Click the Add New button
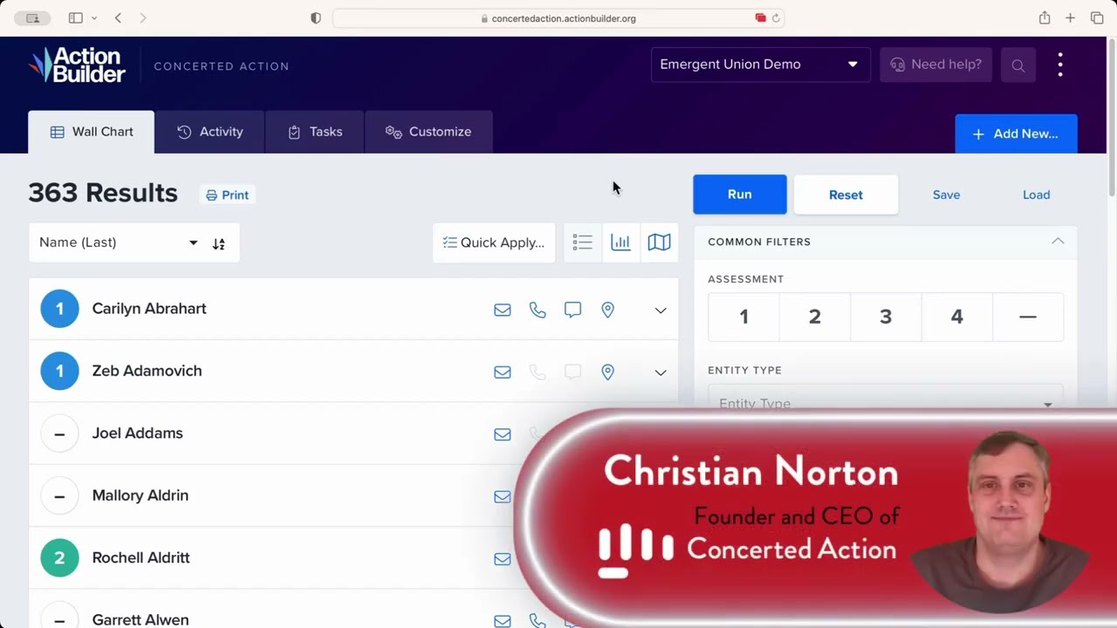The height and width of the screenshot is (628, 1117). click(x=1016, y=133)
